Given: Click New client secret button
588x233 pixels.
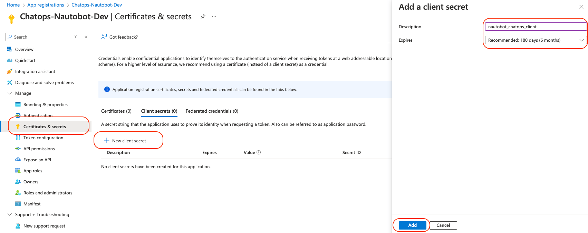Looking at the screenshot, I should tap(125, 141).
